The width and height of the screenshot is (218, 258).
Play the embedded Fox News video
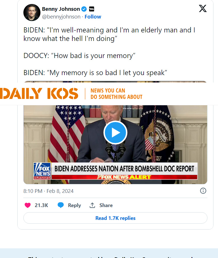115,133
